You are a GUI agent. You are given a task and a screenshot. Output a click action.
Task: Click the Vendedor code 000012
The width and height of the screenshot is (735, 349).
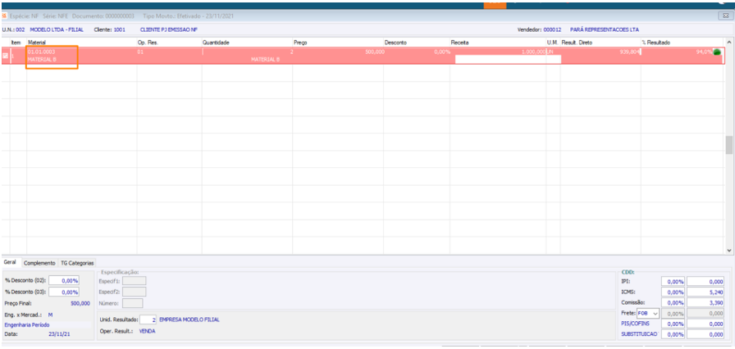coord(552,29)
